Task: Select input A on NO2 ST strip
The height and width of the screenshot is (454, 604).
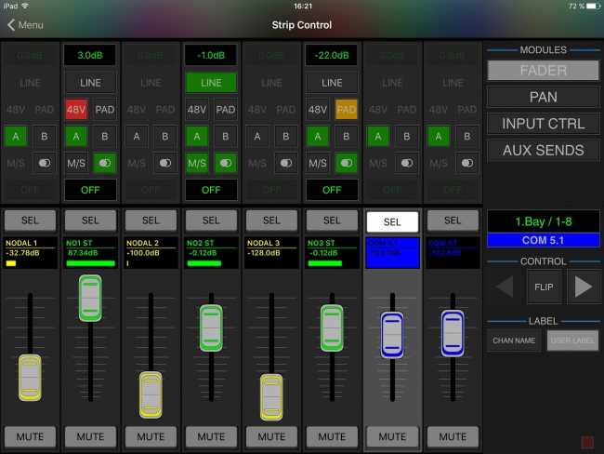Action: pos(197,136)
